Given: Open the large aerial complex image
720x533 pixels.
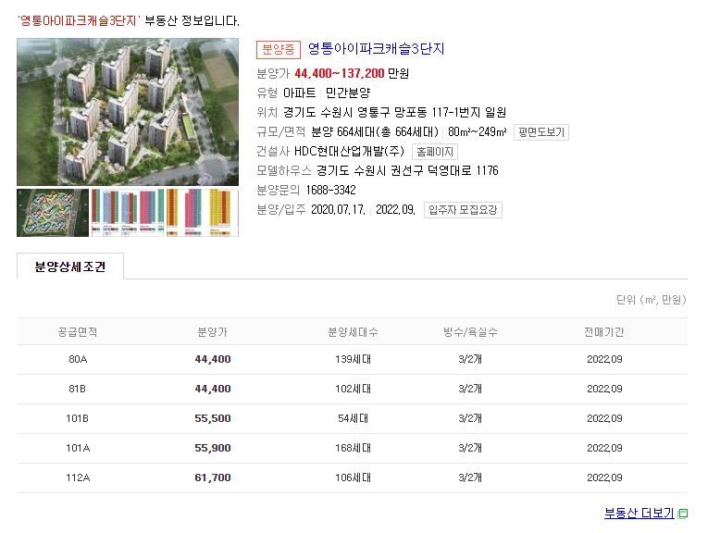Looking at the screenshot, I should pos(128,112).
